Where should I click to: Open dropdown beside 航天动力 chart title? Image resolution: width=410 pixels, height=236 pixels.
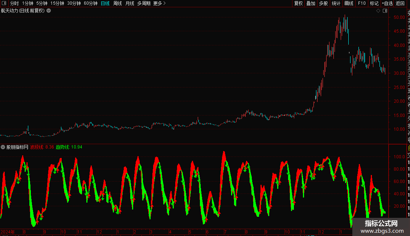click(x=49, y=11)
